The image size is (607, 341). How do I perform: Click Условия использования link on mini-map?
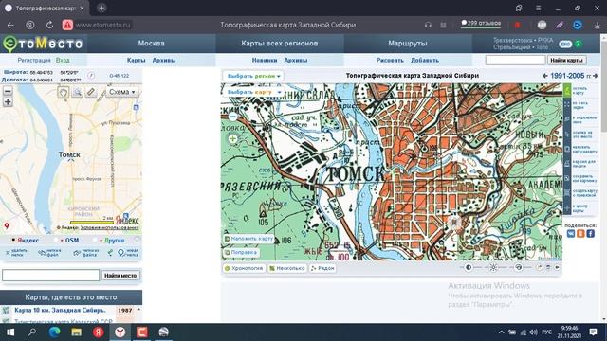[x=110, y=227]
